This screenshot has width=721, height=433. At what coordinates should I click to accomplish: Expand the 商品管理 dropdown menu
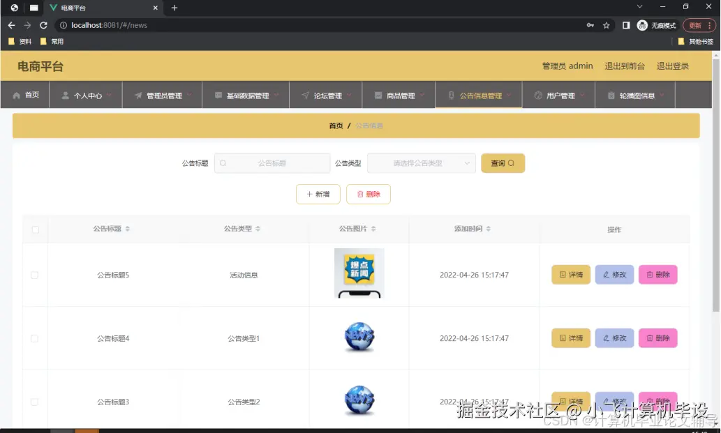[x=399, y=94]
